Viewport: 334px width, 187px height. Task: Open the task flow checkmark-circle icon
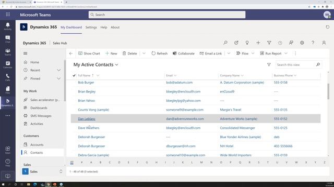(236, 43)
